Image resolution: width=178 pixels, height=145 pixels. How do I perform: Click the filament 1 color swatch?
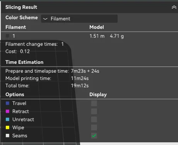click(x=8, y=36)
